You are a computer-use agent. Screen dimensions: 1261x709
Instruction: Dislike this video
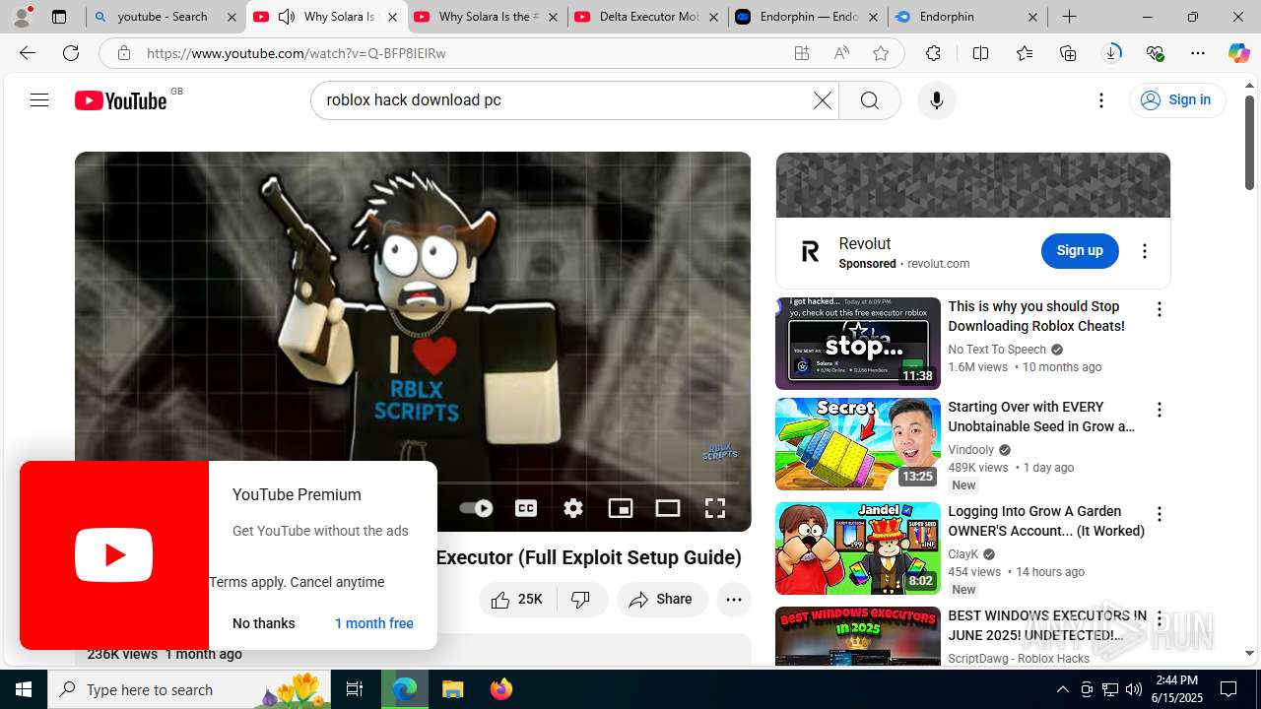point(581,599)
